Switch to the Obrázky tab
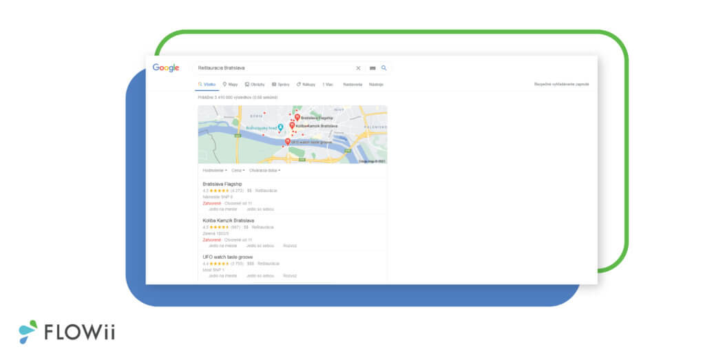 [255, 85]
